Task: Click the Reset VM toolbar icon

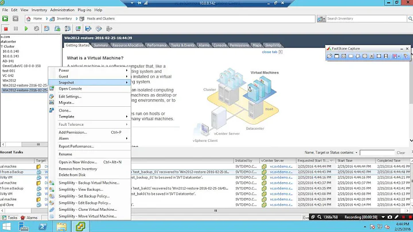Action: point(36,29)
